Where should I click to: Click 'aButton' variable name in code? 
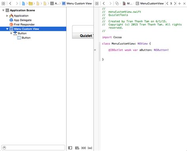point(146,50)
